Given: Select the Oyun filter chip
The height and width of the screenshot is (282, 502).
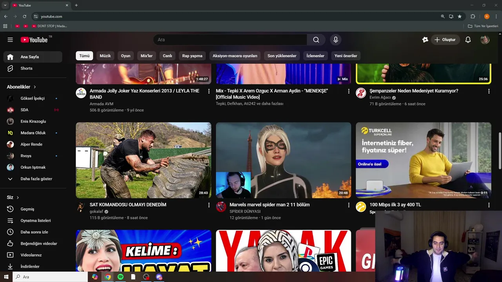Looking at the screenshot, I should click(125, 56).
